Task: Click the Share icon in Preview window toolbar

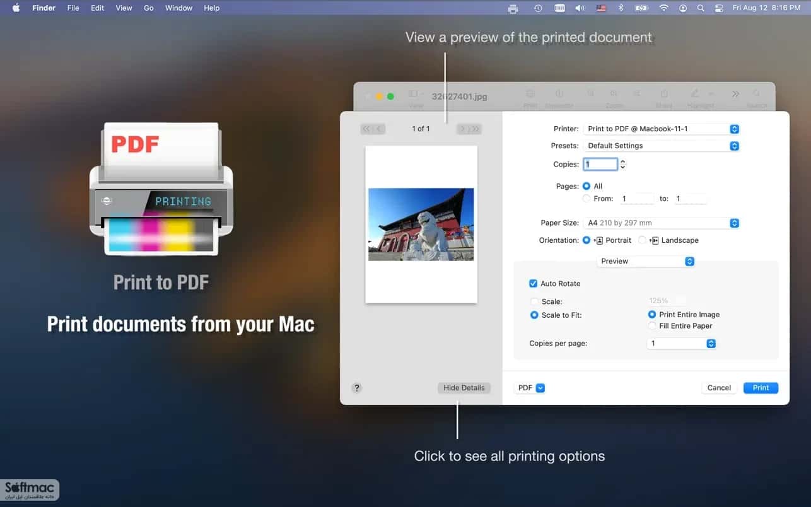Action: [x=664, y=93]
